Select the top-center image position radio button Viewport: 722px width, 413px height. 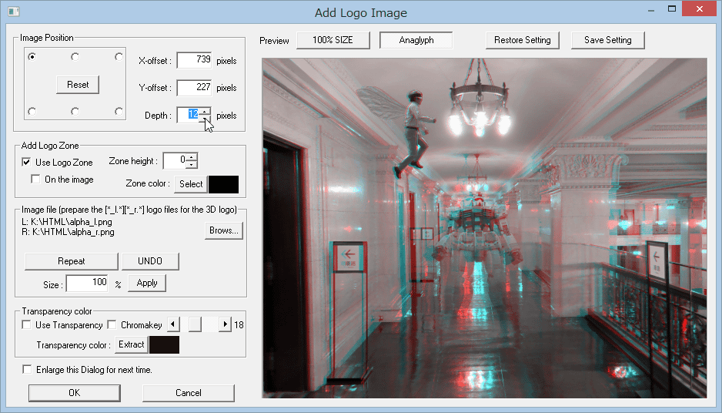point(75,57)
